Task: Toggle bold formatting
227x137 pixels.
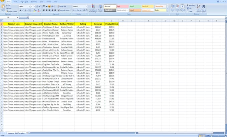Action: click(x=20, y=10)
